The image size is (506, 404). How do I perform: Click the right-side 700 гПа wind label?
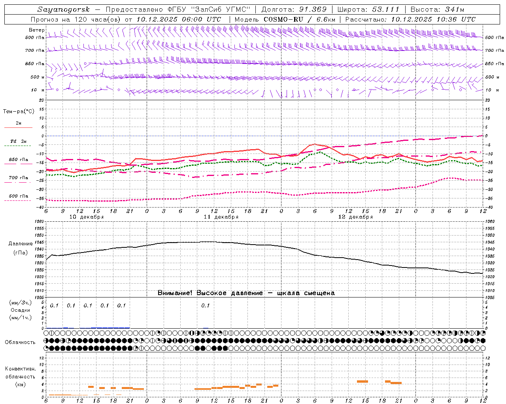pos(495,50)
